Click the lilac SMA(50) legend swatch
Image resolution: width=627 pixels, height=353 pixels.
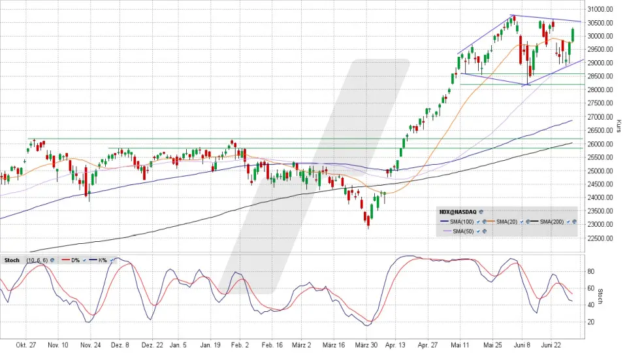coord(447,231)
